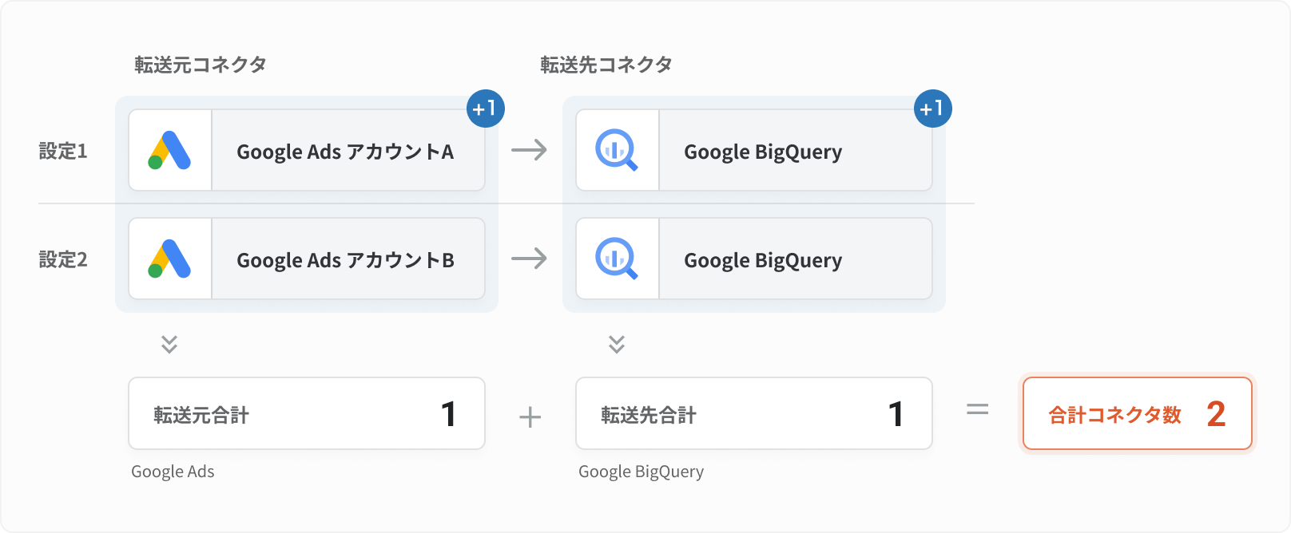The image size is (1291, 533).
Task: Click the arrow between Google Ads アカウントA and BigQuery
Action: 530,150
